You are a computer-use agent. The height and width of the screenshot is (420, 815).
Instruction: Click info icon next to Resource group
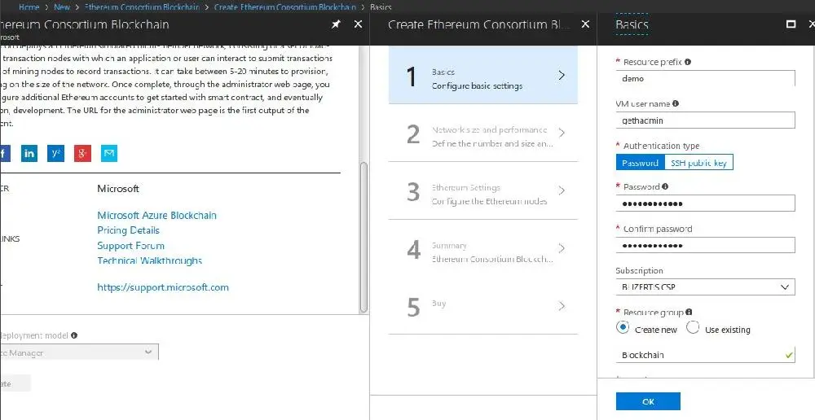point(689,312)
